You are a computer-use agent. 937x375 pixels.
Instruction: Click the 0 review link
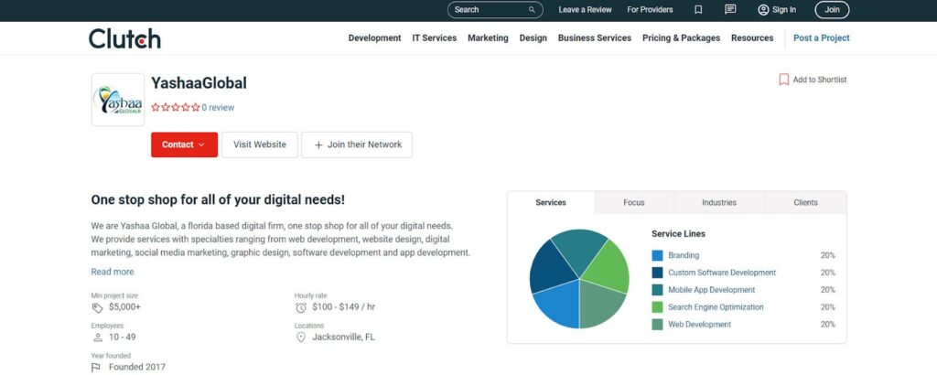coord(218,108)
